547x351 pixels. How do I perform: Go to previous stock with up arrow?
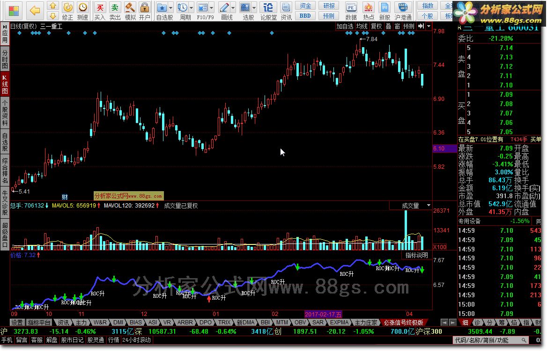click(52, 6)
